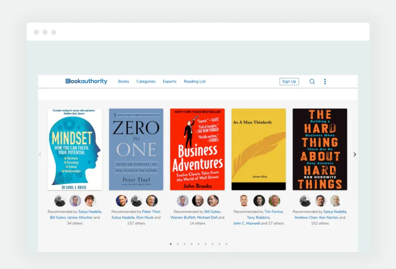Advance carousel with the right arrow
Viewport: 396px width, 269px height.
click(354, 154)
